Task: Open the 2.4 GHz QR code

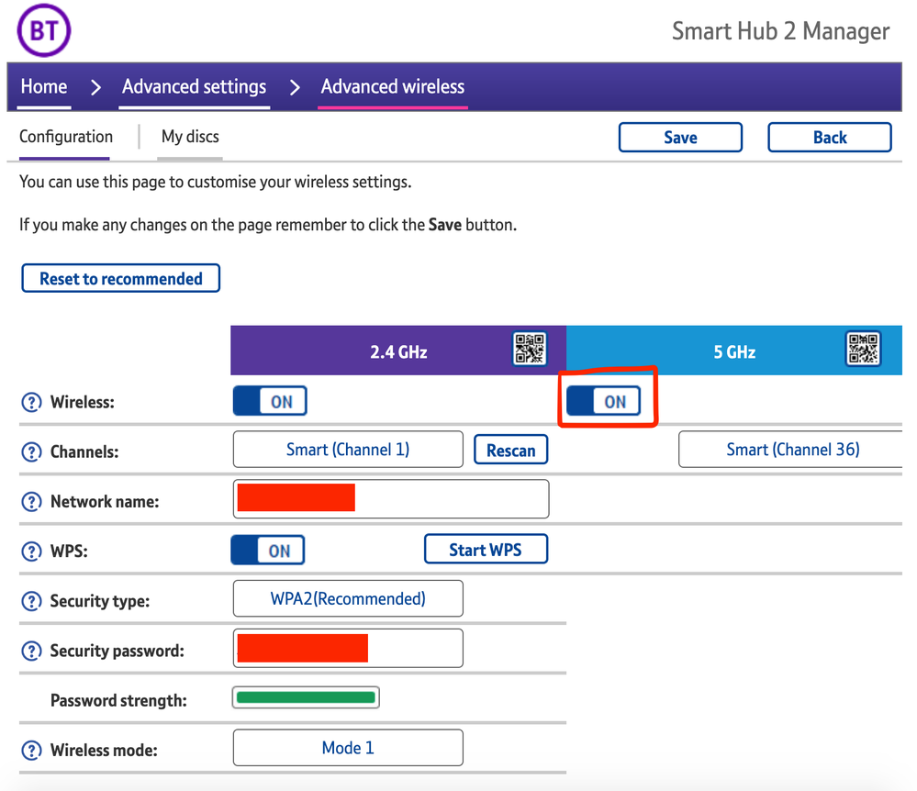Action: point(530,350)
